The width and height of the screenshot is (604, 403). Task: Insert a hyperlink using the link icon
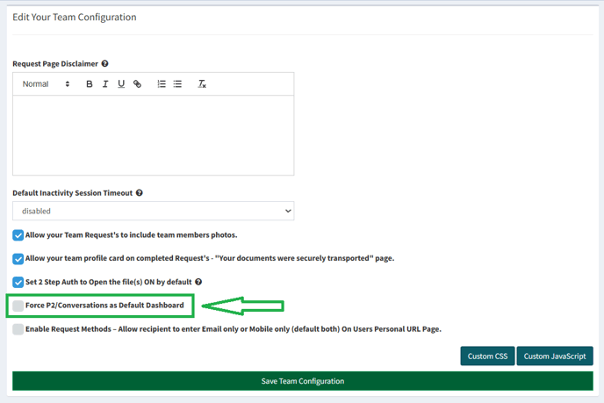pos(137,84)
